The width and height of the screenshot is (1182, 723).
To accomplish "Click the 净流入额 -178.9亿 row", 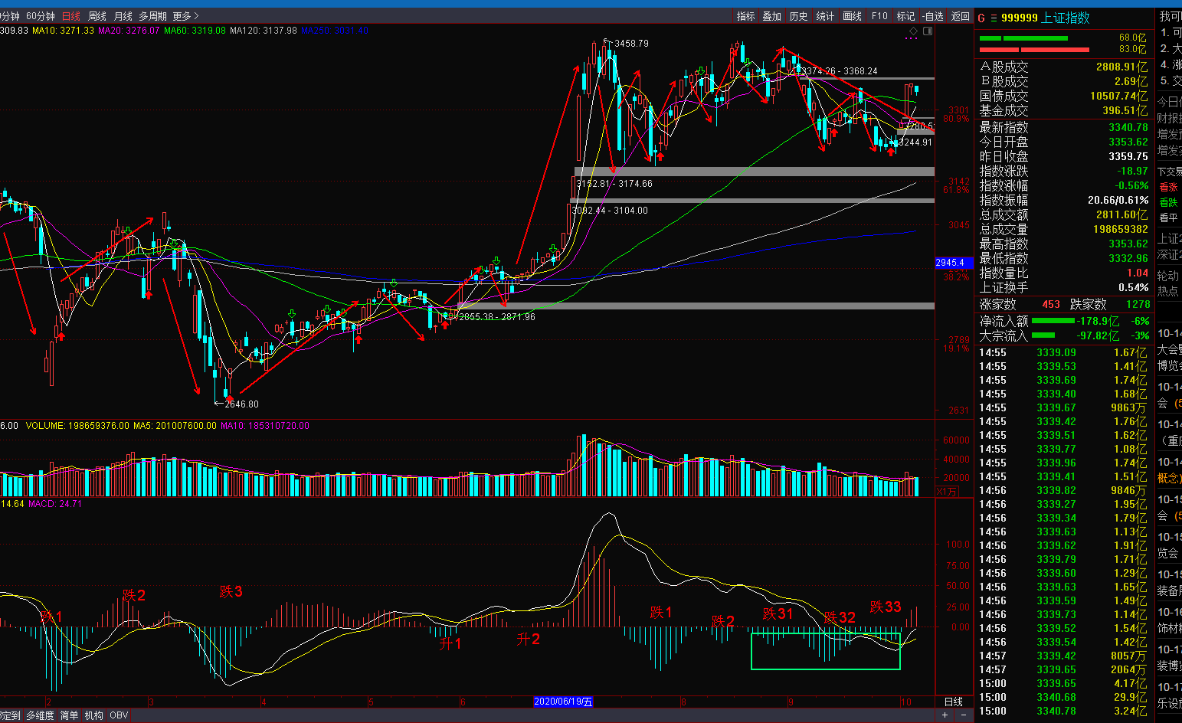I will [x=1063, y=321].
